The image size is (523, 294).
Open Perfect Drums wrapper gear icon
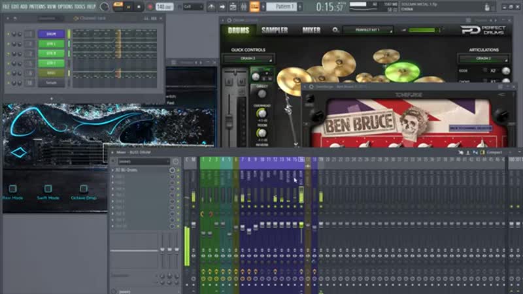click(x=229, y=20)
